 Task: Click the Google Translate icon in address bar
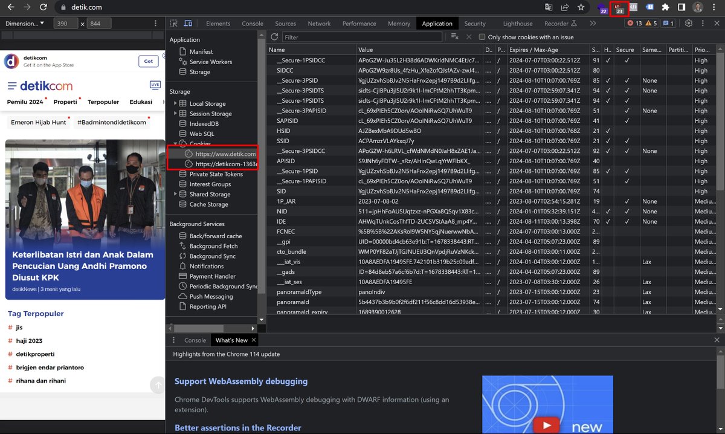coord(549,8)
